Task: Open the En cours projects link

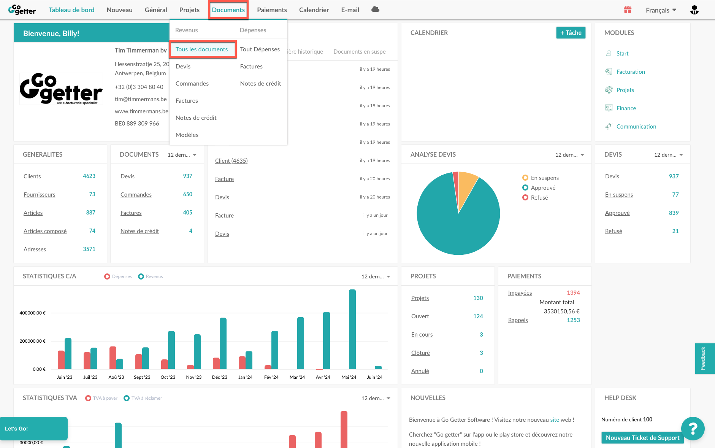Action: (422, 335)
